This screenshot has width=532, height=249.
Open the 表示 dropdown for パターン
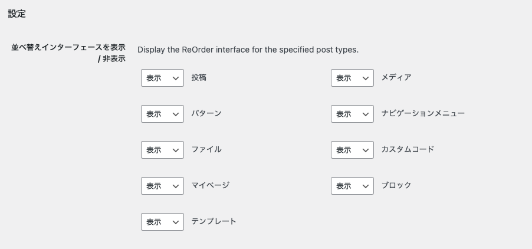coord(162,114)
